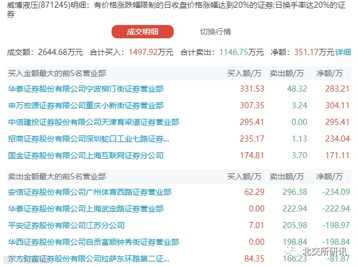
Task: Click net amount -198.84
Action: tap(336, 242)
